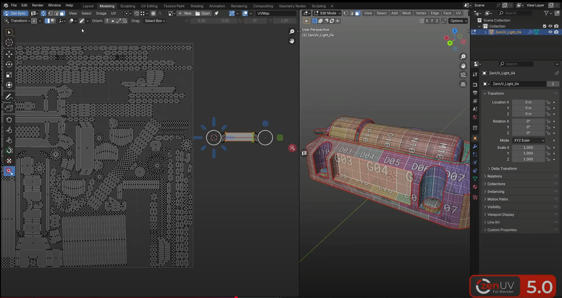The width and height of the screenshot is (562, 298).
Task: Toggle the X mirror axis button
Action: tap(427, 21)
